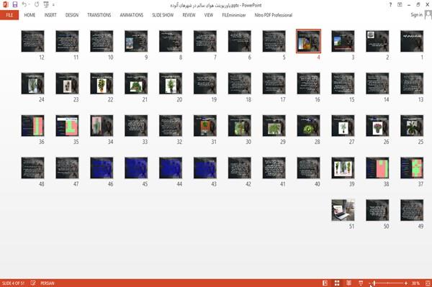Click the user account avatar icon

[428, 15]
